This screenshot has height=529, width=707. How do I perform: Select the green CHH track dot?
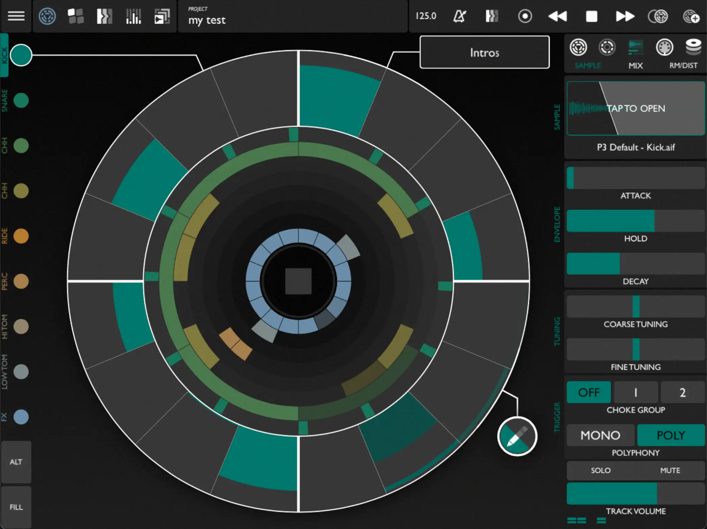tap(21, 146)
